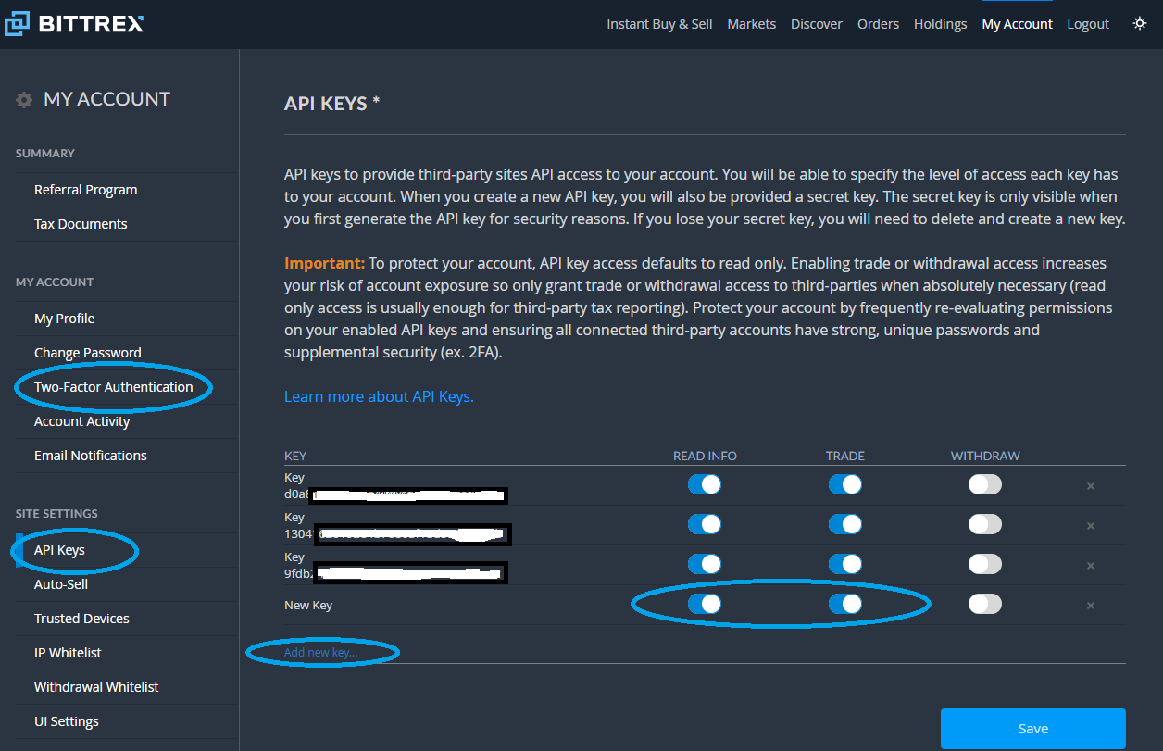Select My Account in top navigation

click(x=1017, y=24)
